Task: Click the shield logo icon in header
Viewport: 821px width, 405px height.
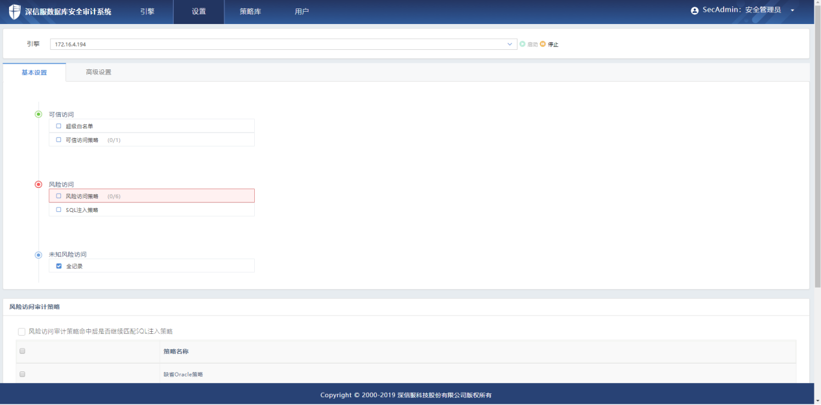Action: tap(14, 12)
